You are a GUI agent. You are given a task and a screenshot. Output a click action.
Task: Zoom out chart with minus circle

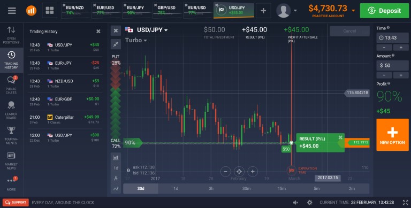point(225,172)
